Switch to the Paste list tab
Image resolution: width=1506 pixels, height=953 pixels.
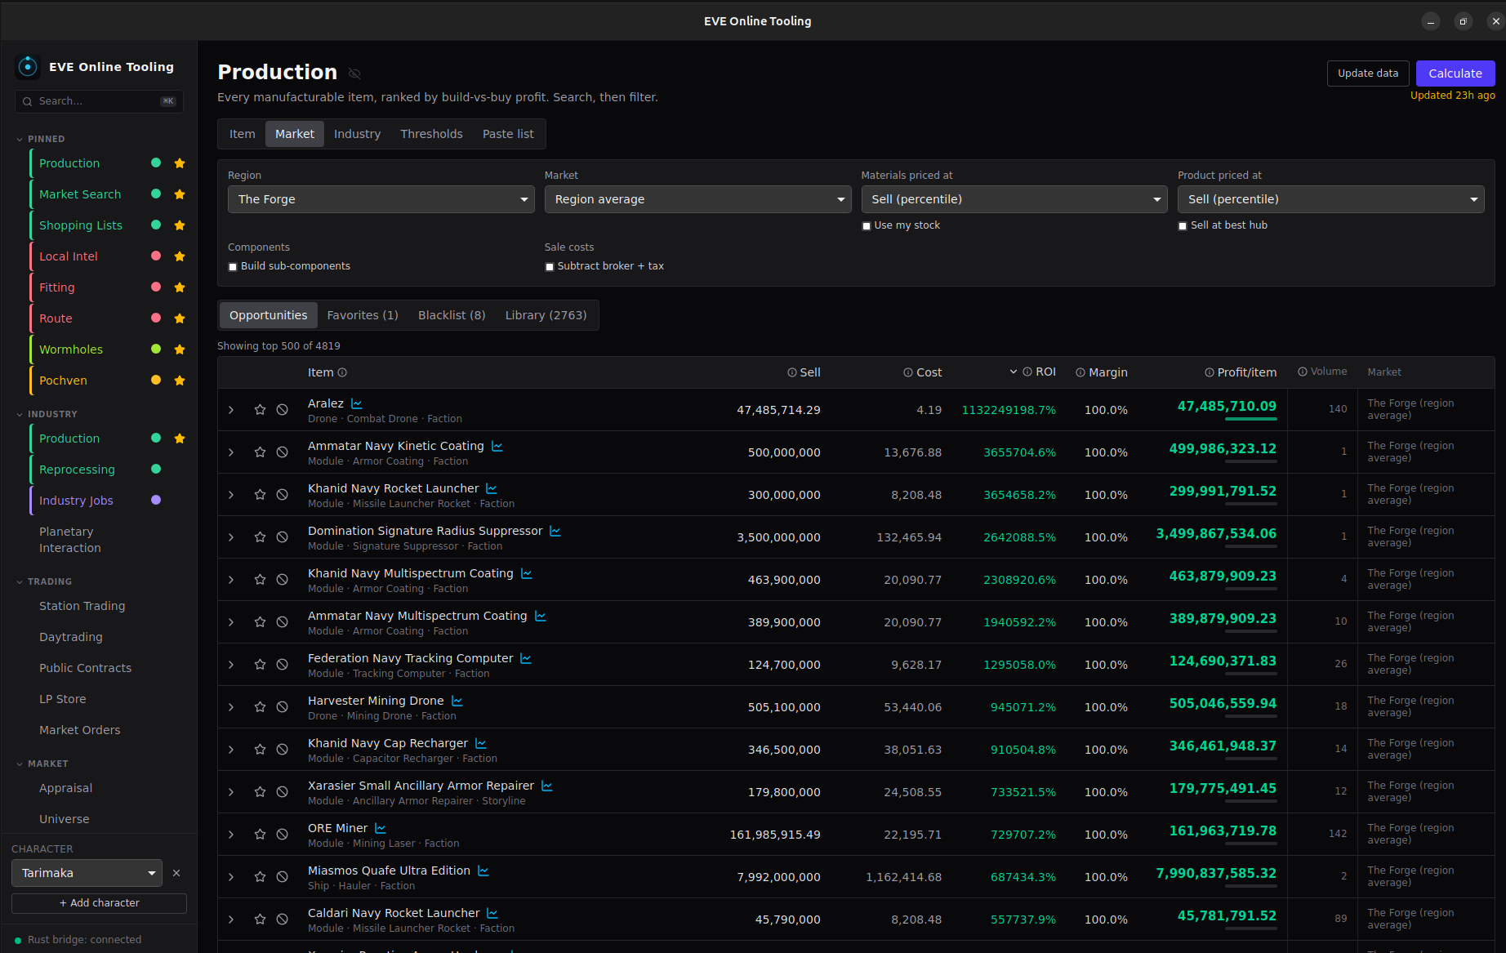508,134
